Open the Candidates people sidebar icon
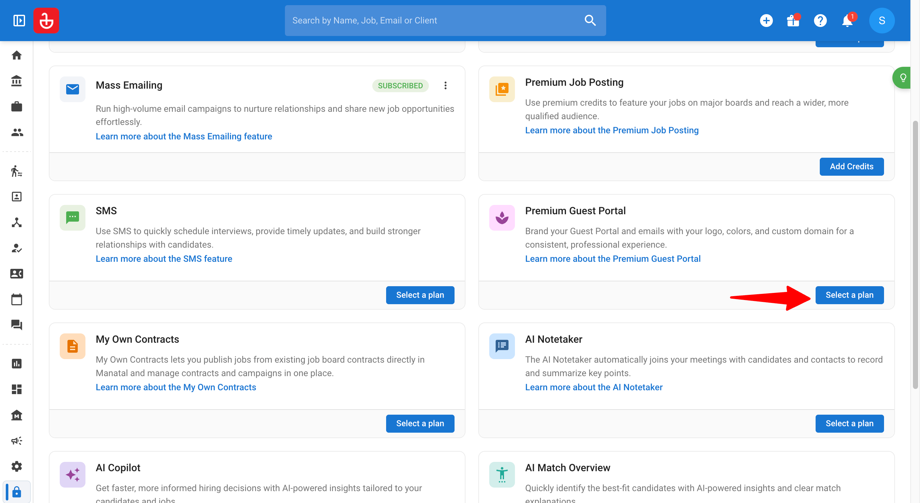Screen dimensions: 920x503 click(16, 132)
